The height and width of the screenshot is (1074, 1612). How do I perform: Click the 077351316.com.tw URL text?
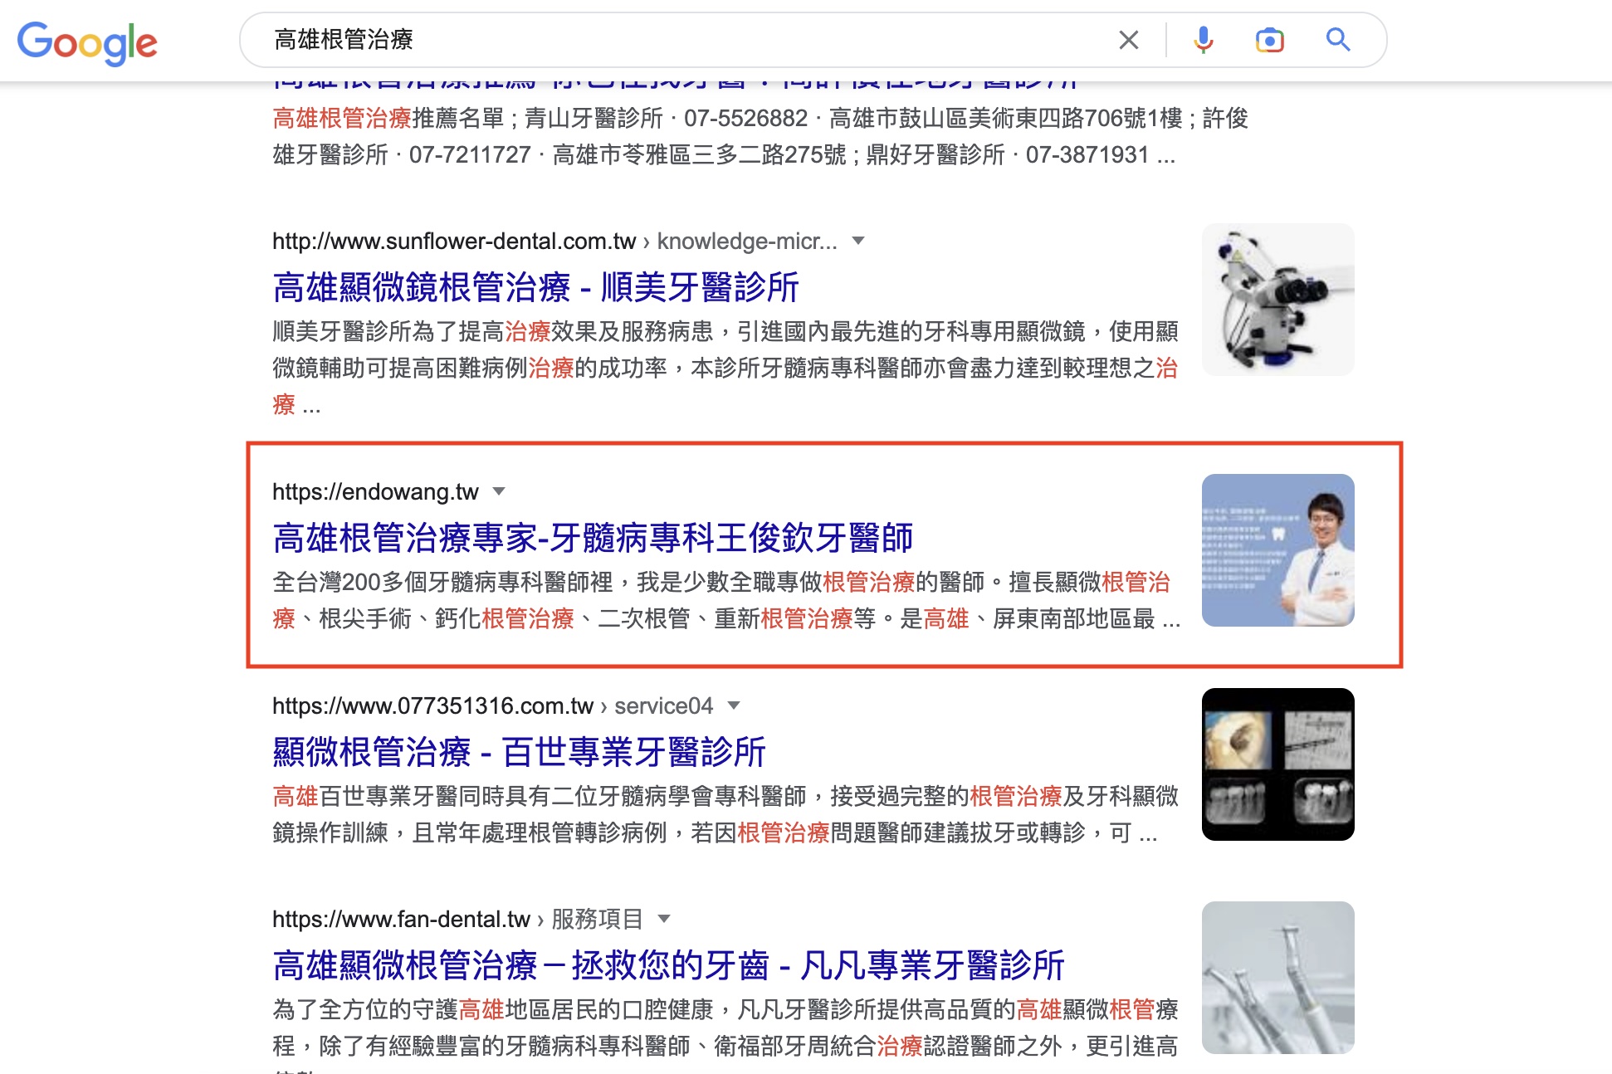pyautogui.click(x=432, y=706)
